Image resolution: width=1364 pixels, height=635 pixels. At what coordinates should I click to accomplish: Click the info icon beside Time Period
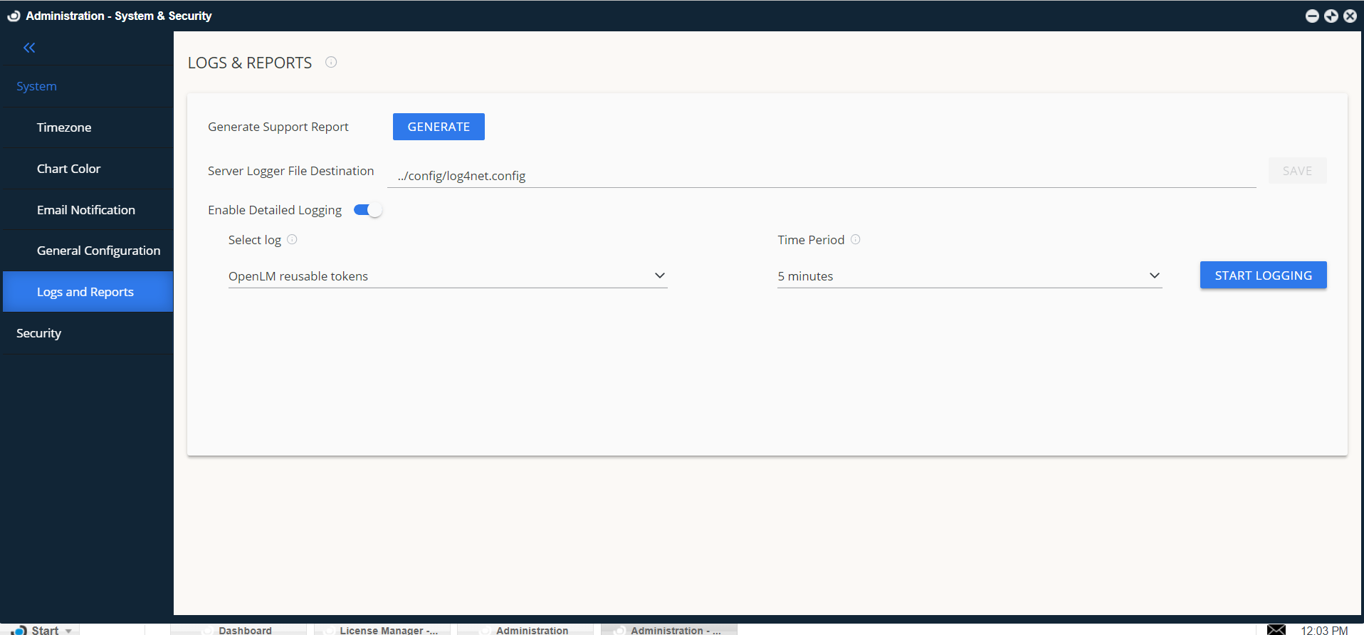(x=856, y=240)
